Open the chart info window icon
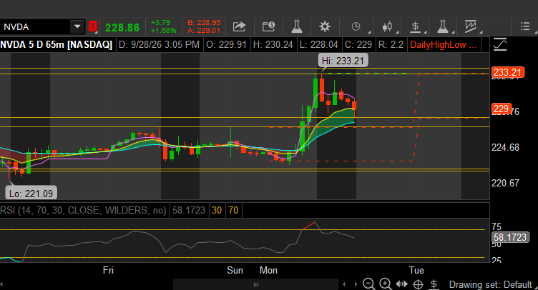538x290 pixels. [x=269, y=26]
